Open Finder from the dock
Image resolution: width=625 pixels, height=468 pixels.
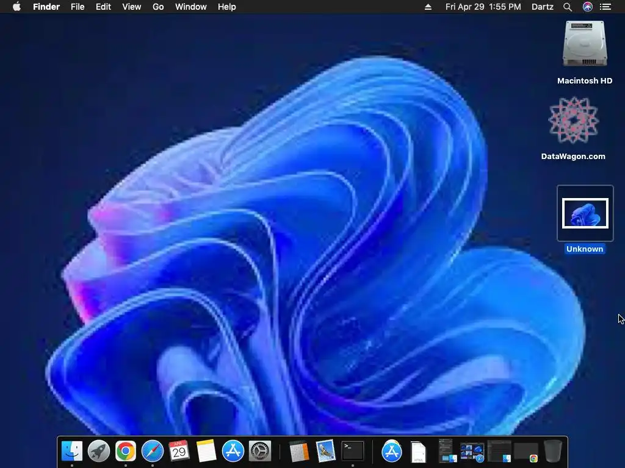(x=72, y=451)
